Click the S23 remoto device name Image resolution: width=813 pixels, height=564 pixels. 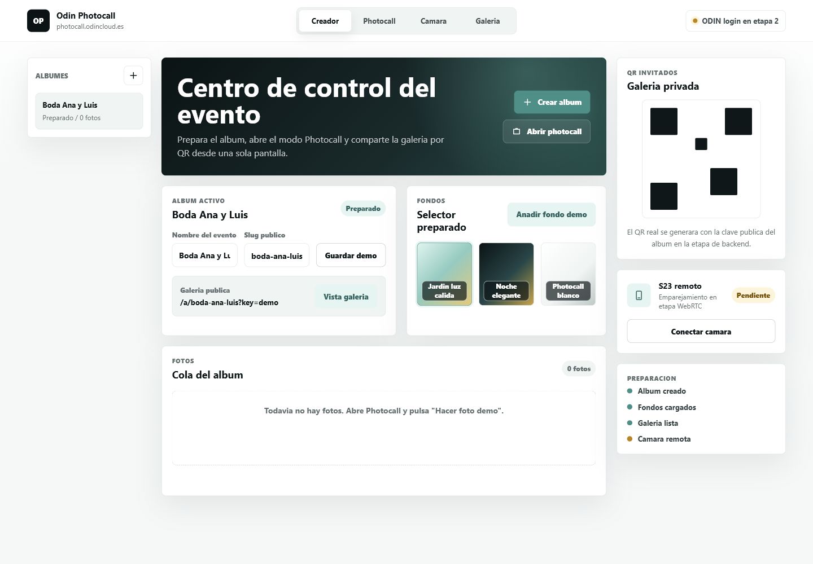pyautogui.click(x=680, y=286)
